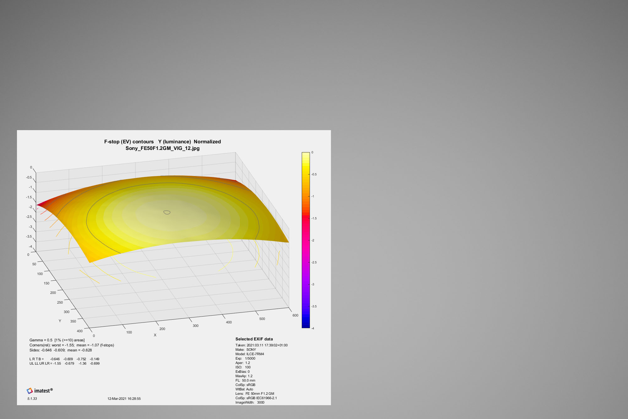The width and height of the screenshot is (628, 419).
Task: Click the 'Gamma = 0.5' text line
Action: pyautogui.click(x=57, y=340)
